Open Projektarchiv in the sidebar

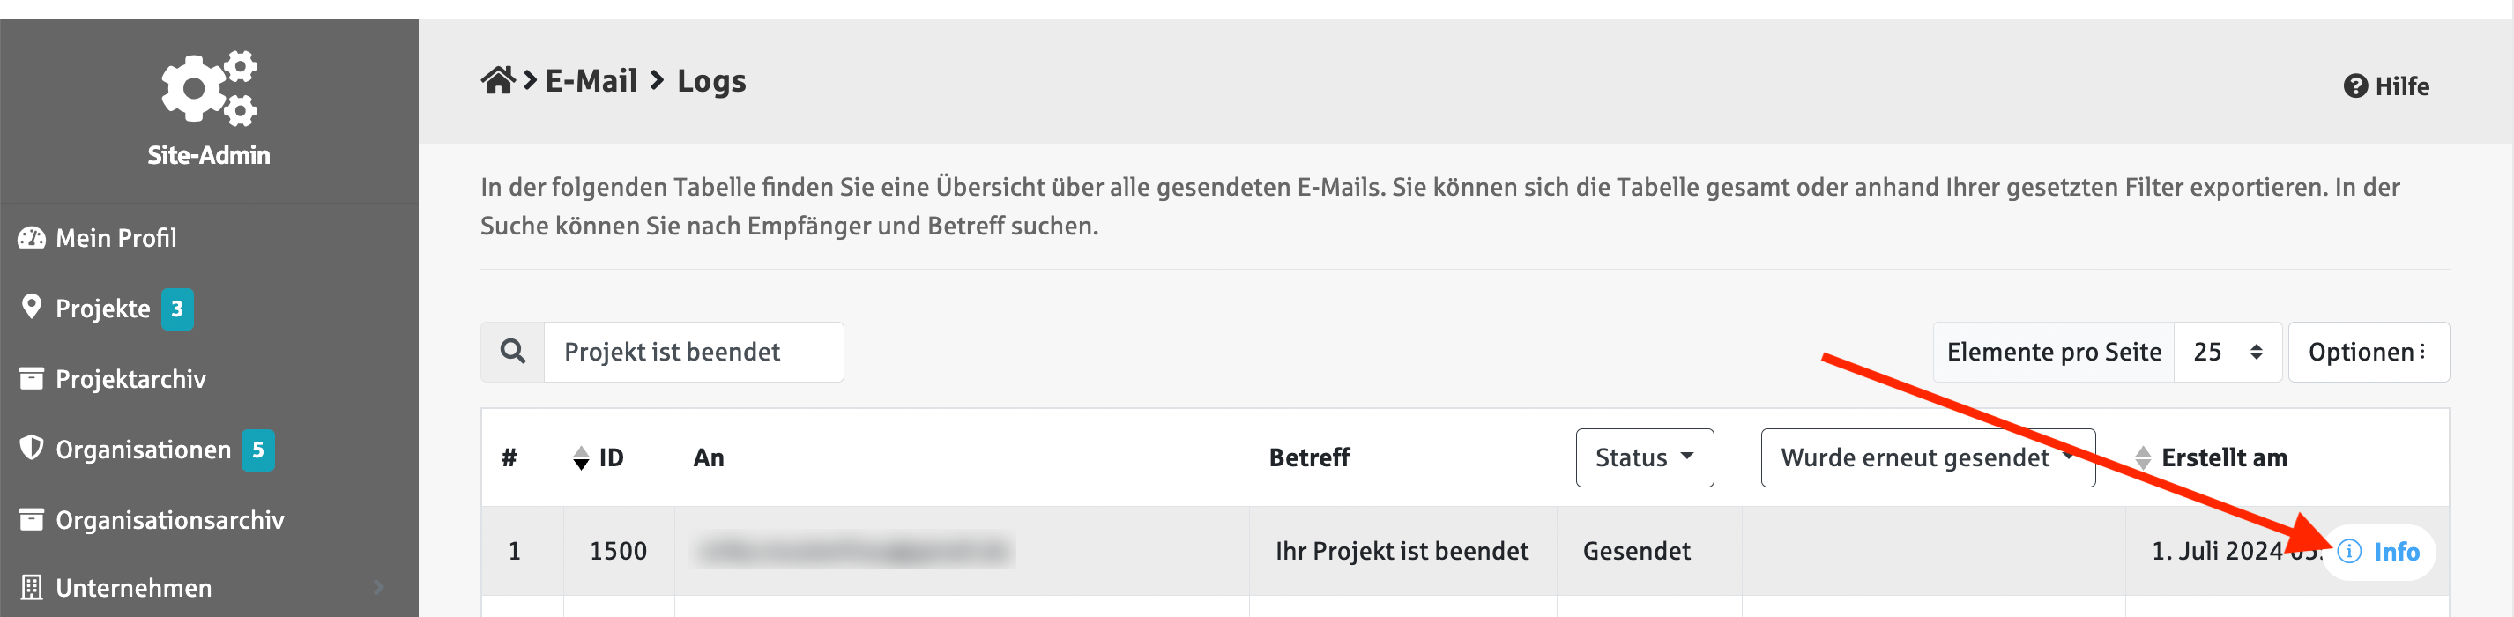(130, 380)
